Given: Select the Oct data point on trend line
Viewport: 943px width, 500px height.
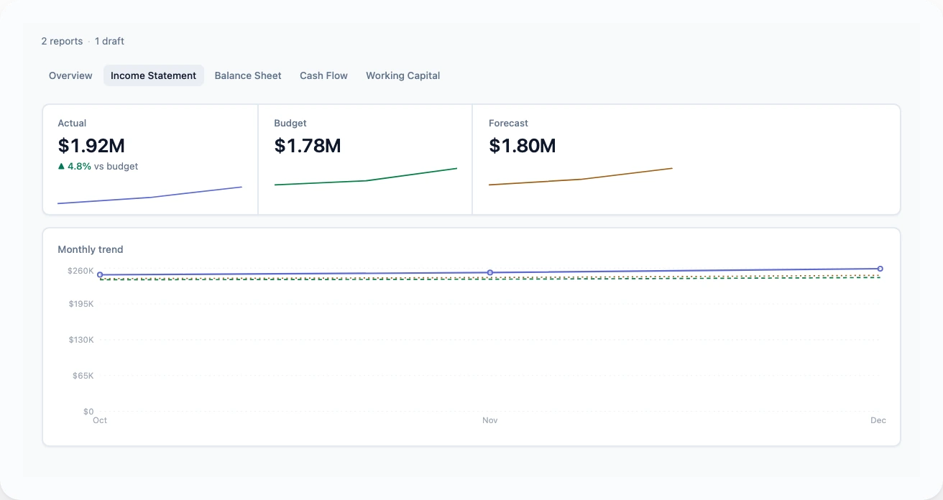Looking at the screenshot, I should coord(100,274).
